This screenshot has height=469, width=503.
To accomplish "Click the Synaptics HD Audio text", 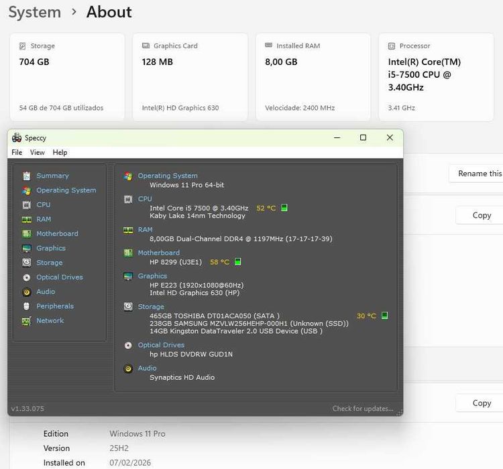I will coord(182,377).
